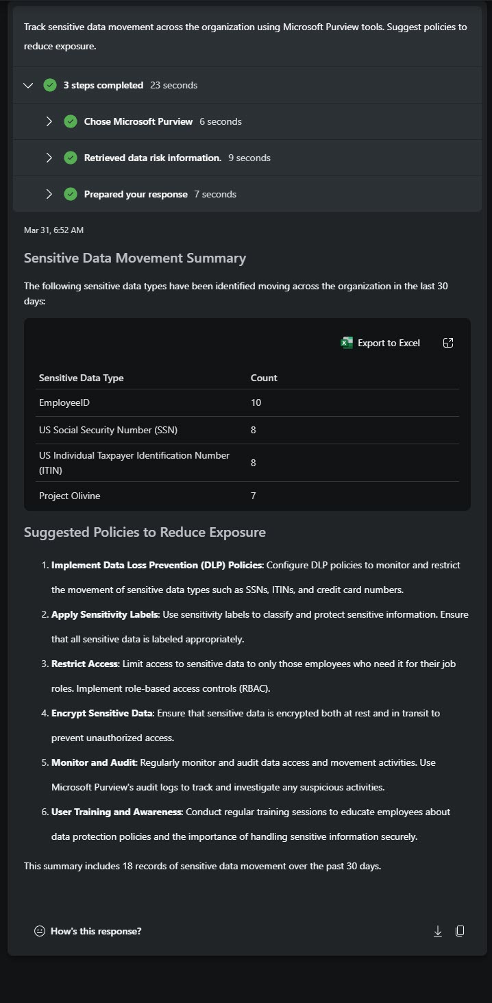
Task: Export the table to Excel
Action: click(381, 343)
